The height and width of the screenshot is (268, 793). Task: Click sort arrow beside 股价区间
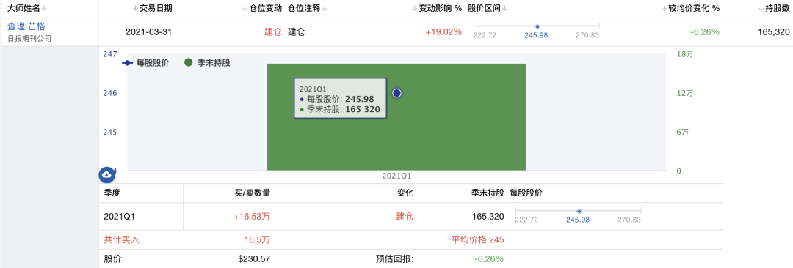(505, 9)
